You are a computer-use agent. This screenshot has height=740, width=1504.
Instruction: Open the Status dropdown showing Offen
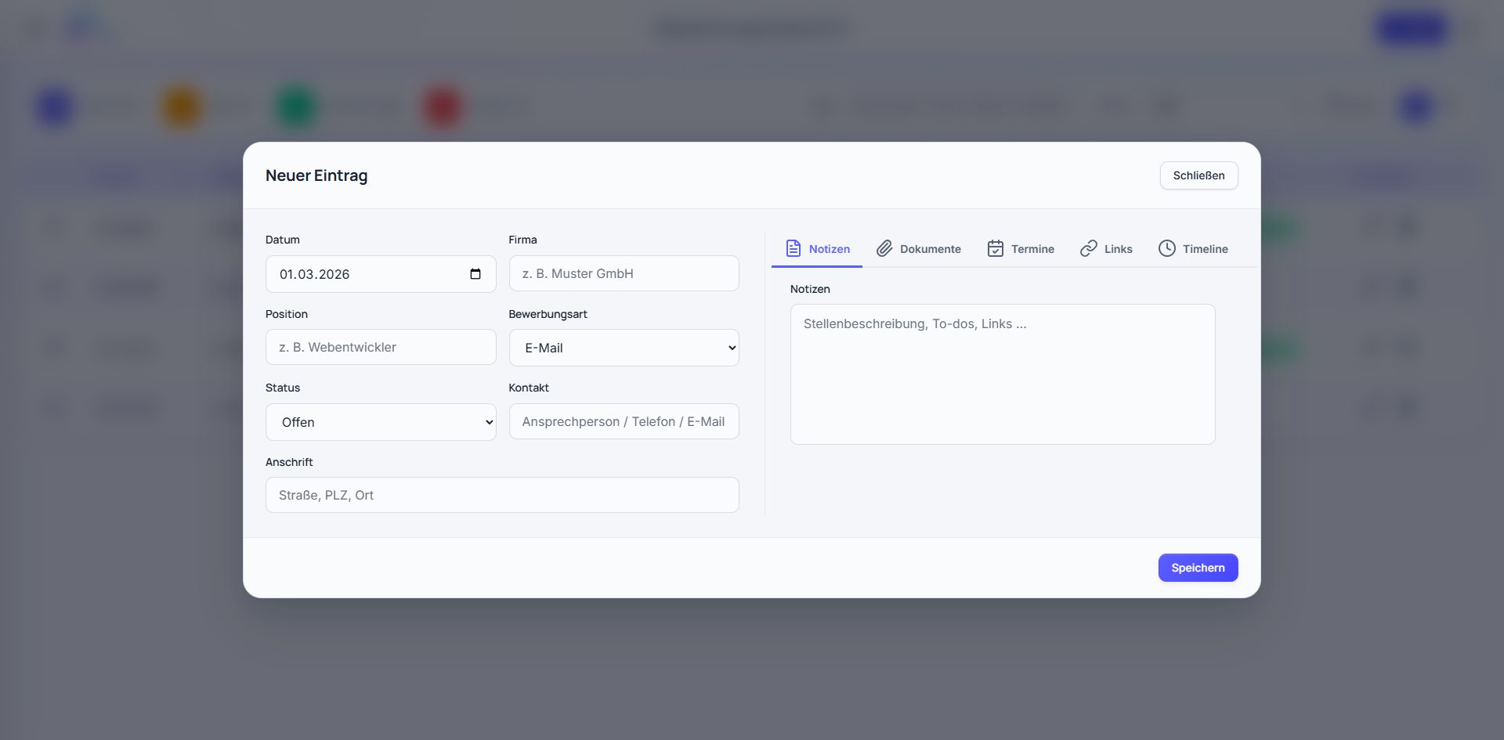[x=381, y=422]
